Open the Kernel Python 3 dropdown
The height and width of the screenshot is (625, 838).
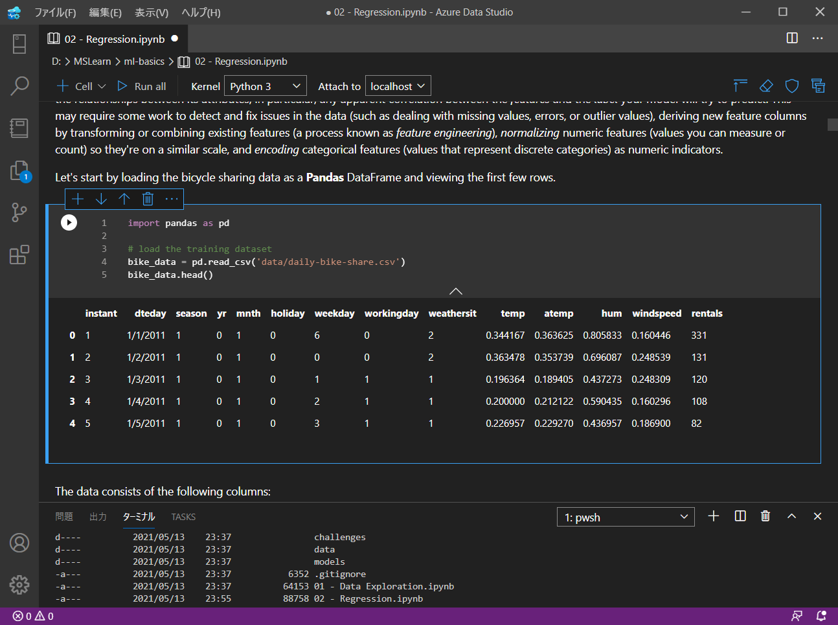[266, 86]
